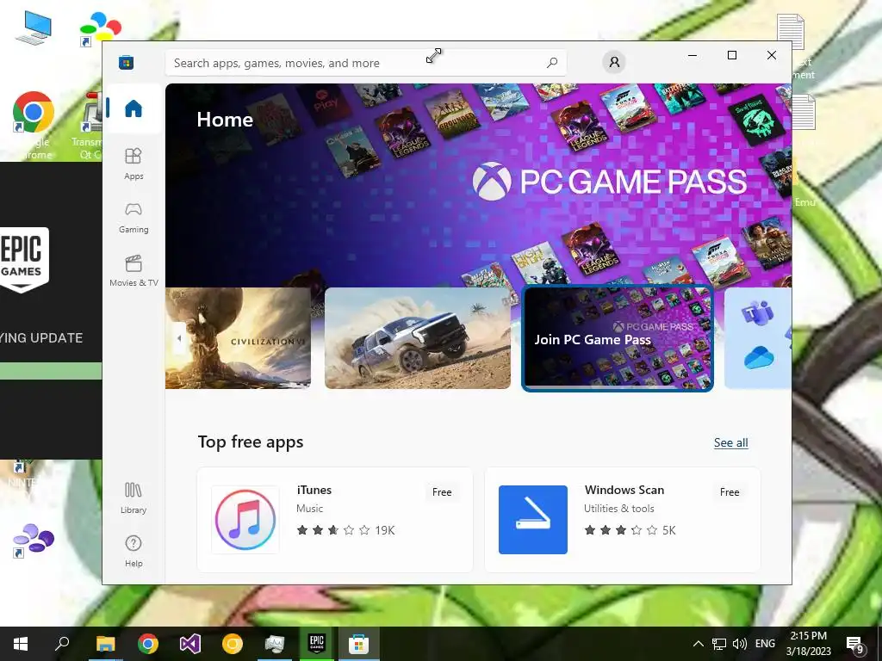The width and height of the screenshot is (882, 661).
Task: Open the Google Chrome desktop shortcut
Action: (34, 125)
